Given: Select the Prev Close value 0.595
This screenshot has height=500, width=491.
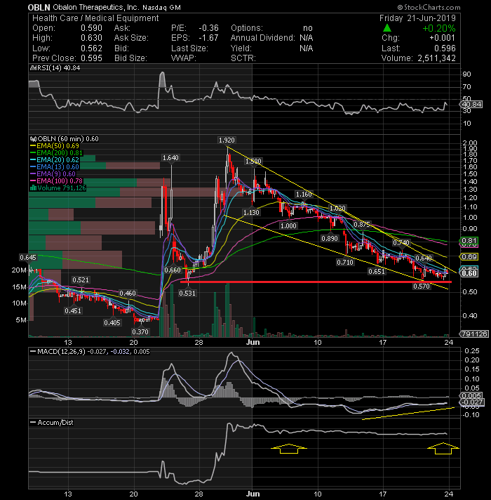Looking at the screenshot, I should (91, 58).
